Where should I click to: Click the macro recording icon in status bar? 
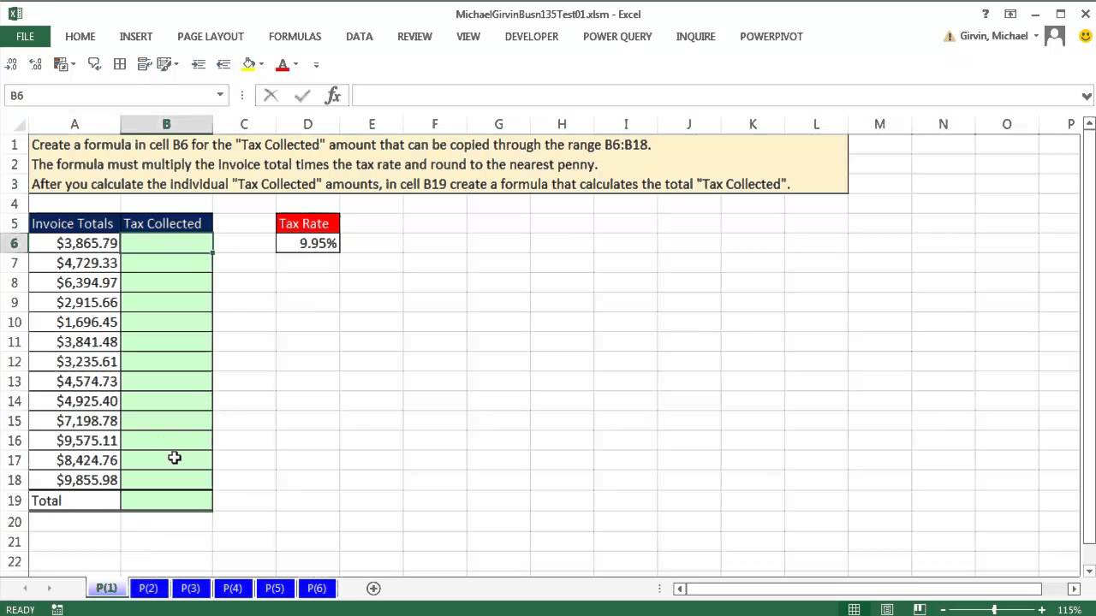57,610
